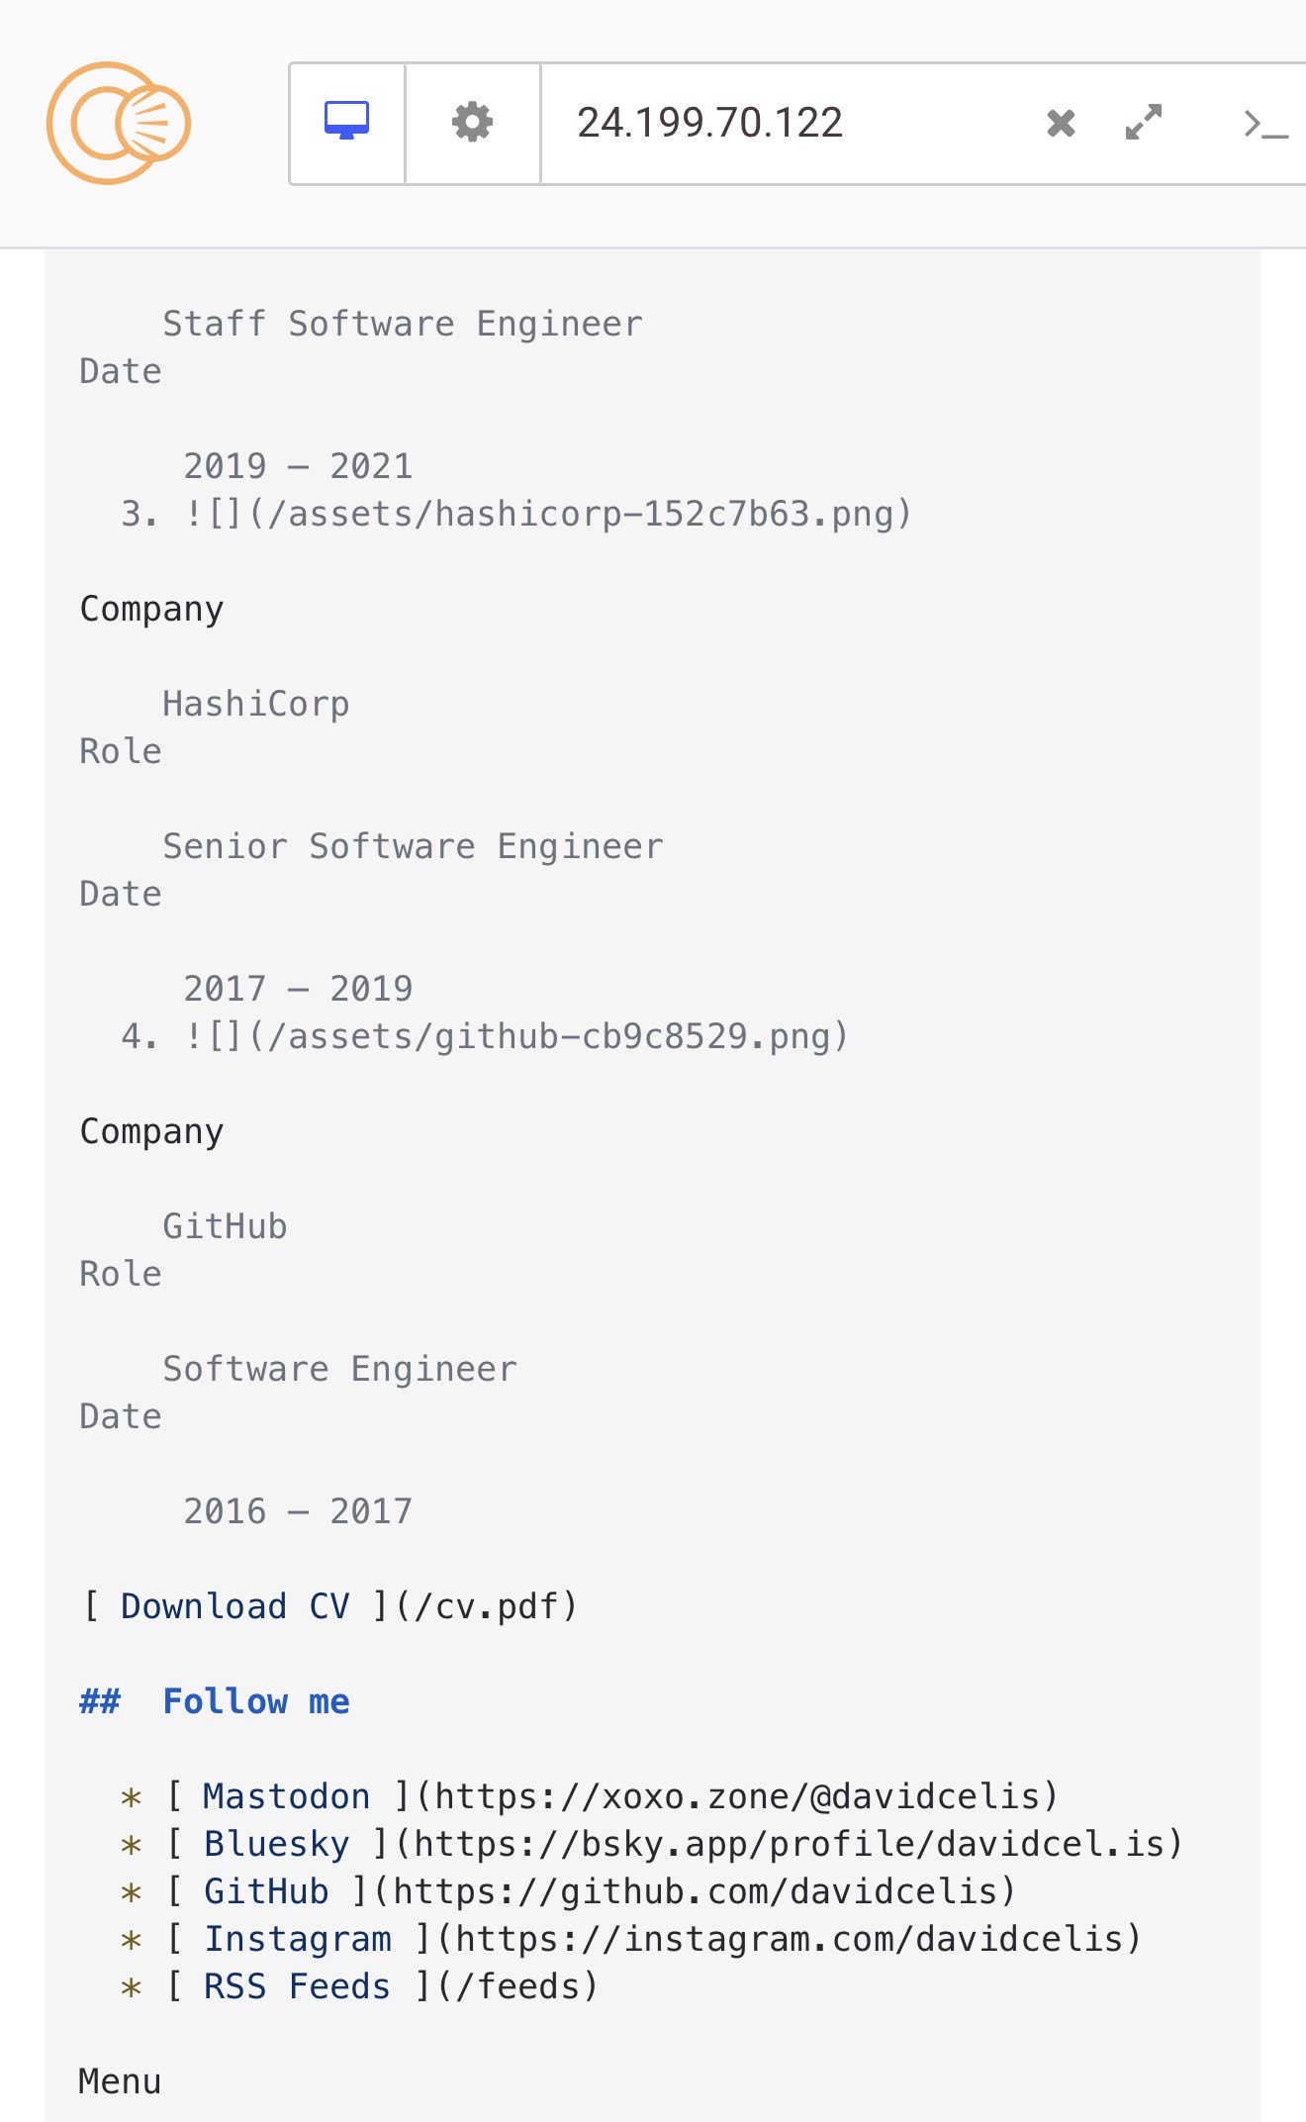1306x2122 pixels.
Task: Click the Staff Software Engineer role text
Action: (402, 324)
